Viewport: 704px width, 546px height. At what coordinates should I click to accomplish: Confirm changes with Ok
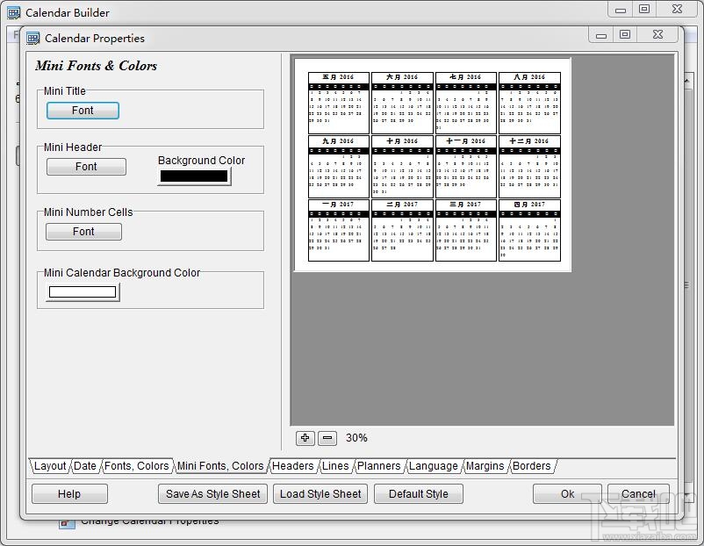[x=566, y=493]
